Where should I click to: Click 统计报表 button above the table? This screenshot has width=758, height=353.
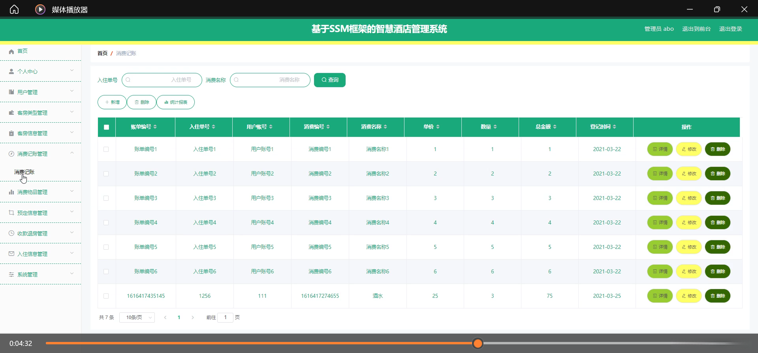[x=175, y=102]
